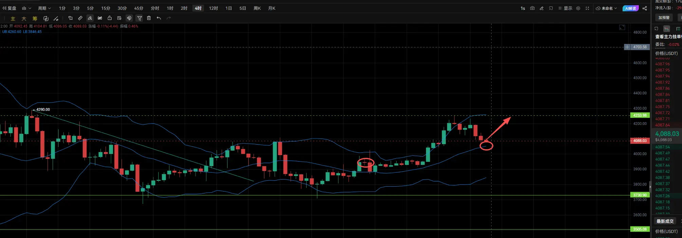Click the 查看主力挂单 link

pos(668,37)
